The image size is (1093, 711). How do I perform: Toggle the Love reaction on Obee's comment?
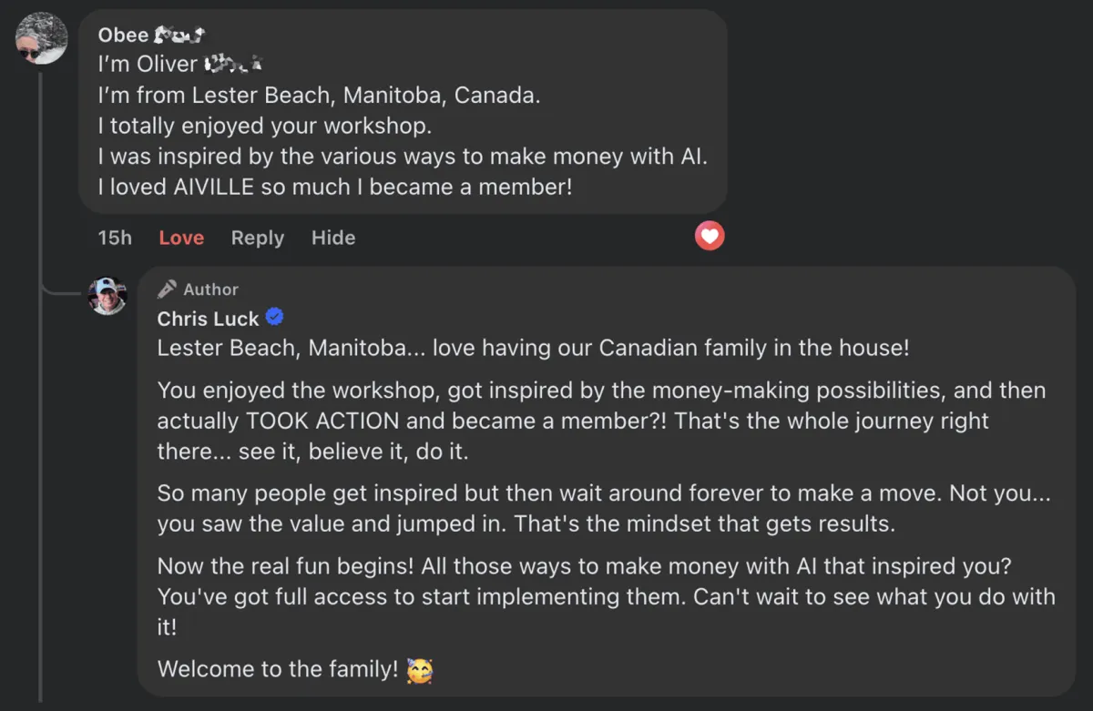coord(181,238)
